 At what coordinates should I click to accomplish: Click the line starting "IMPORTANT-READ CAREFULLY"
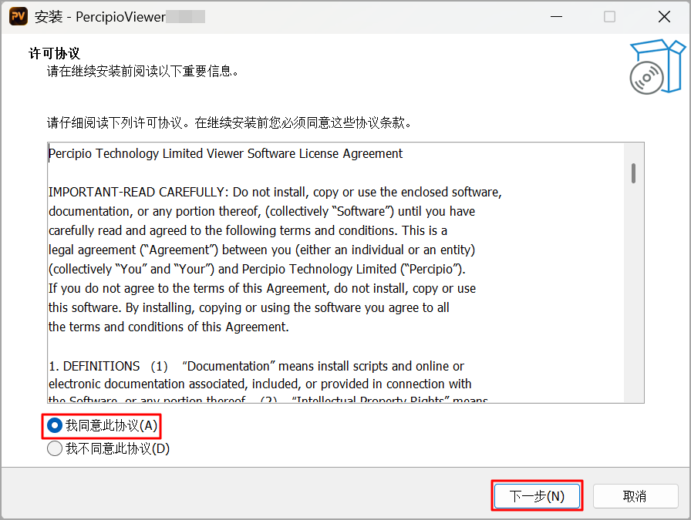coord(275,193)
